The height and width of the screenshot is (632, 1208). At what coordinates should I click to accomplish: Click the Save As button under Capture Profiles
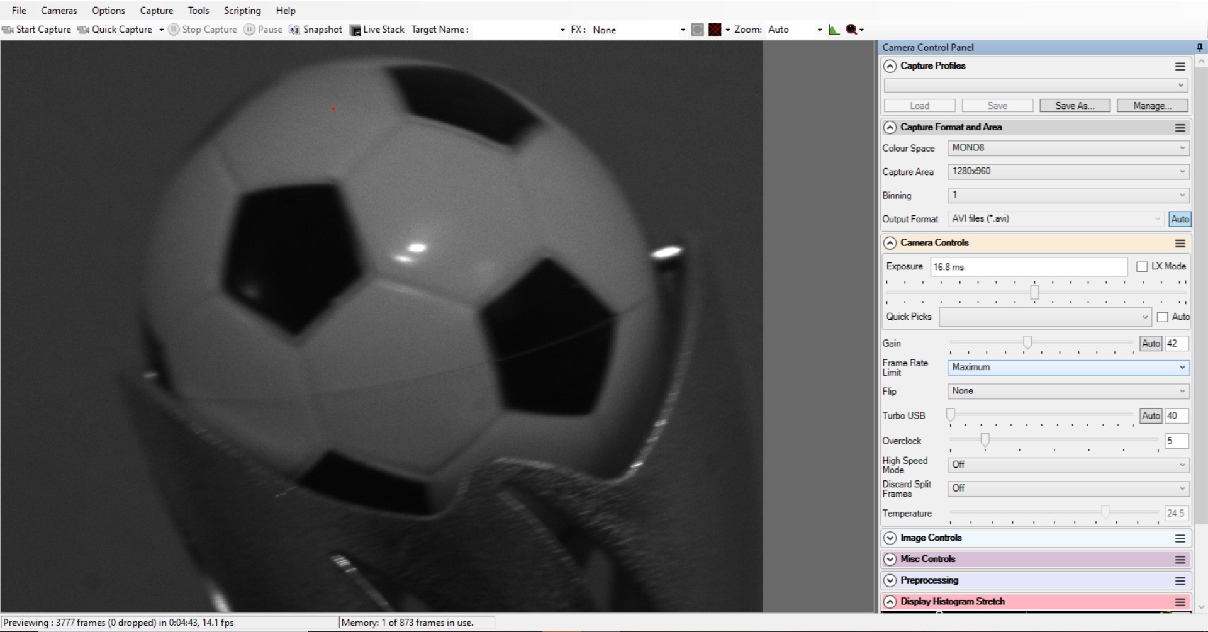1074,105
